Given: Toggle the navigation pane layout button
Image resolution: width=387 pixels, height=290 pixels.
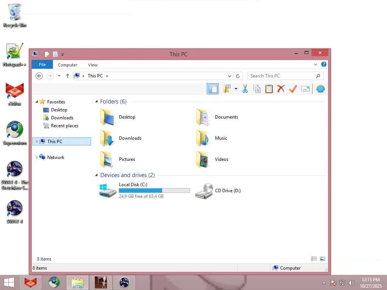Looking at the screenshot, I should click(212, 89).
